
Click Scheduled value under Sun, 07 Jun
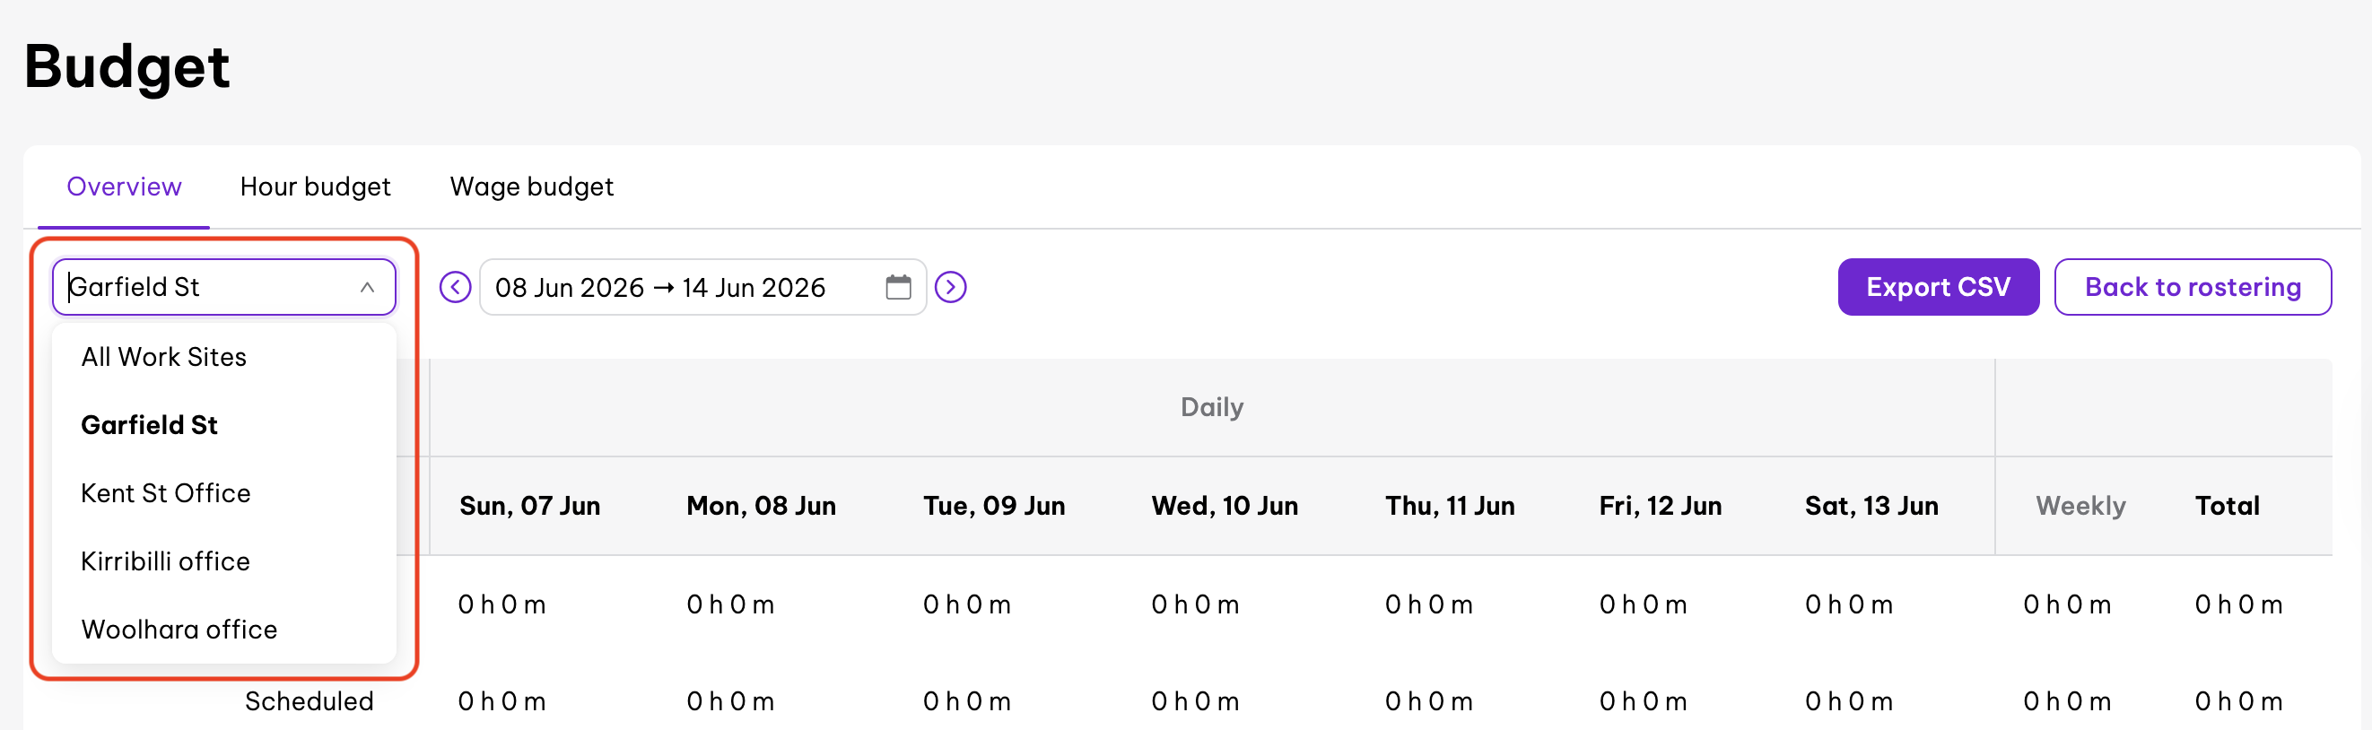click(x=501, y=701)
